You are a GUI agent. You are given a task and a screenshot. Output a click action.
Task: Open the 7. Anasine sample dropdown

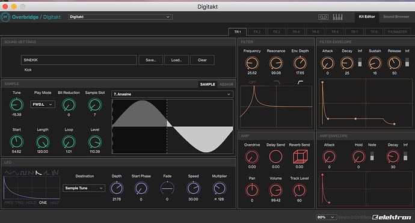tap(172, 94)
